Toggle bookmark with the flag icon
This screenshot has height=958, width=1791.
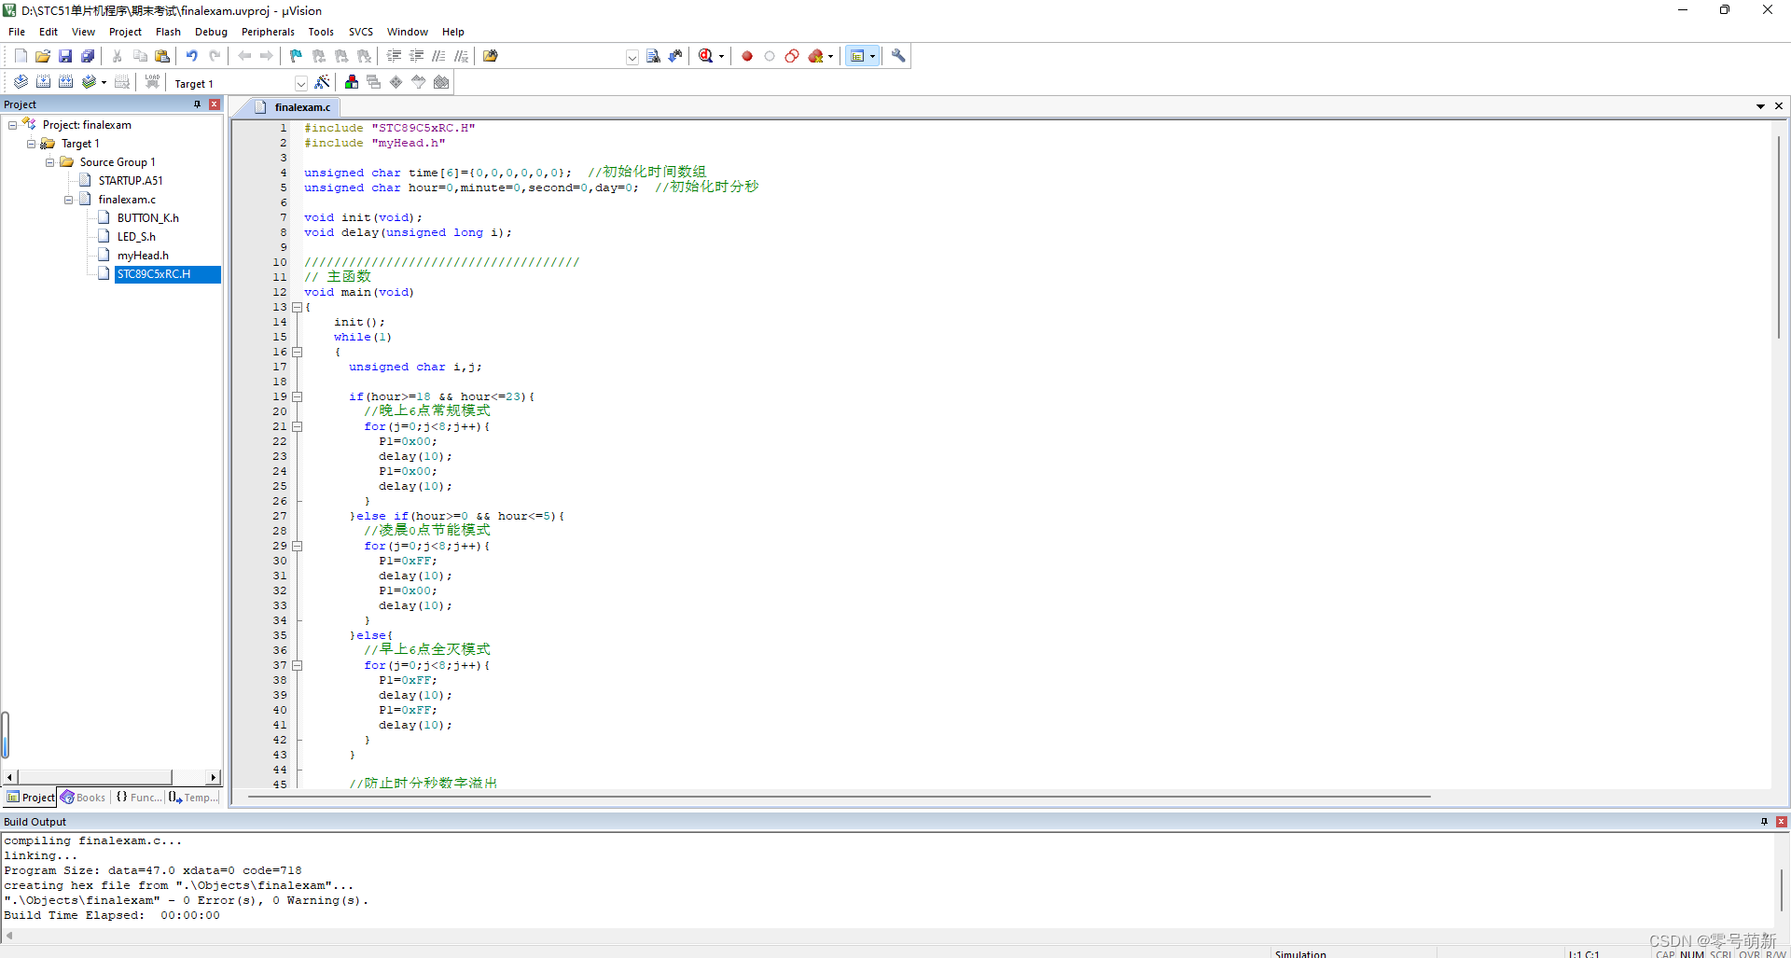[296, 56]
